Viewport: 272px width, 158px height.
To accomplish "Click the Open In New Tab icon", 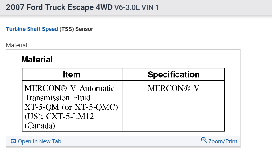I will click(13, 141).
